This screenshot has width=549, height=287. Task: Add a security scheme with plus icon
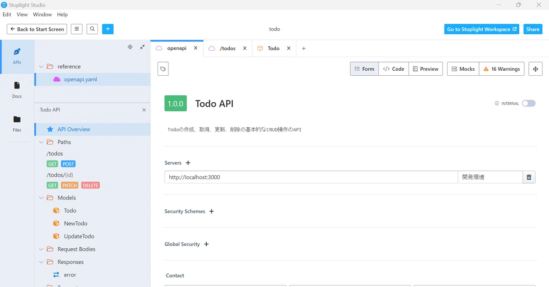click(x=211, y=211)
